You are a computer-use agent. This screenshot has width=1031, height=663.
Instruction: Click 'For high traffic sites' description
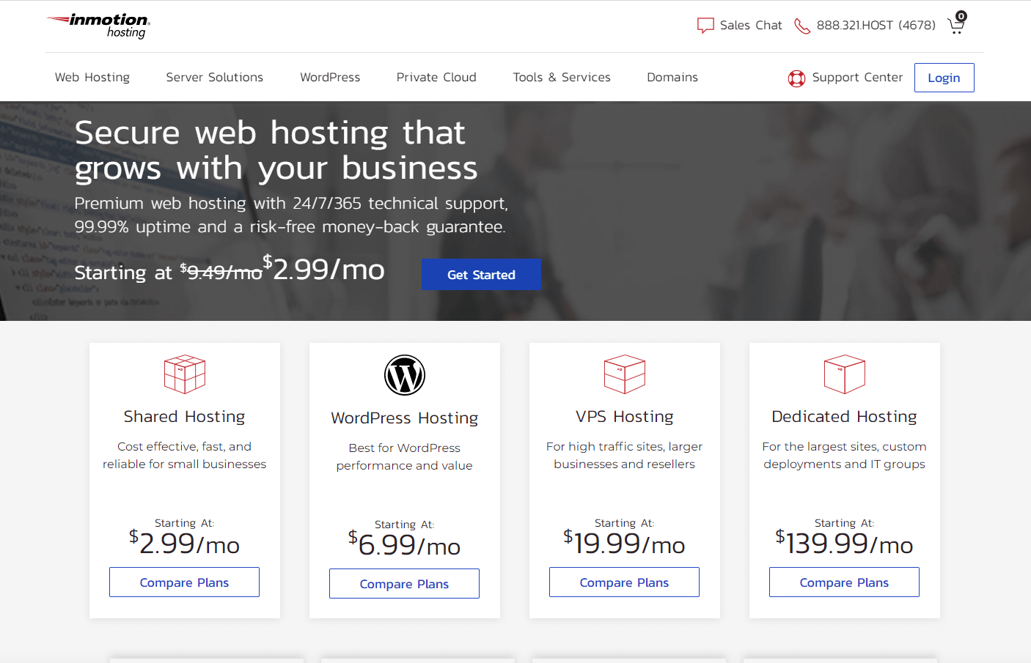[625, 455]
